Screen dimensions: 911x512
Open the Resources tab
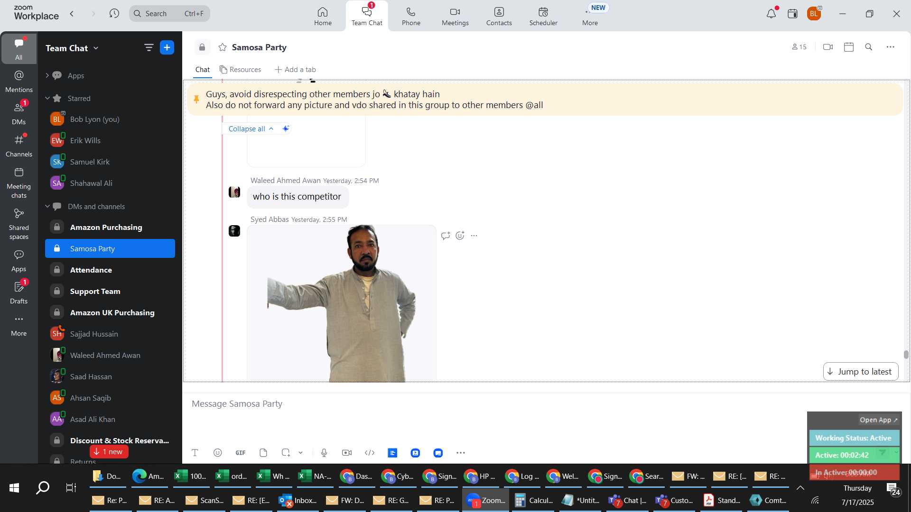(x=241, y=70)
